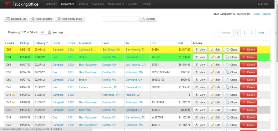The height and width of the screenshot is (131, 278).
Task: Clone load 1051 dispatch
Action: pyautogui.click(x=231, y=65)
